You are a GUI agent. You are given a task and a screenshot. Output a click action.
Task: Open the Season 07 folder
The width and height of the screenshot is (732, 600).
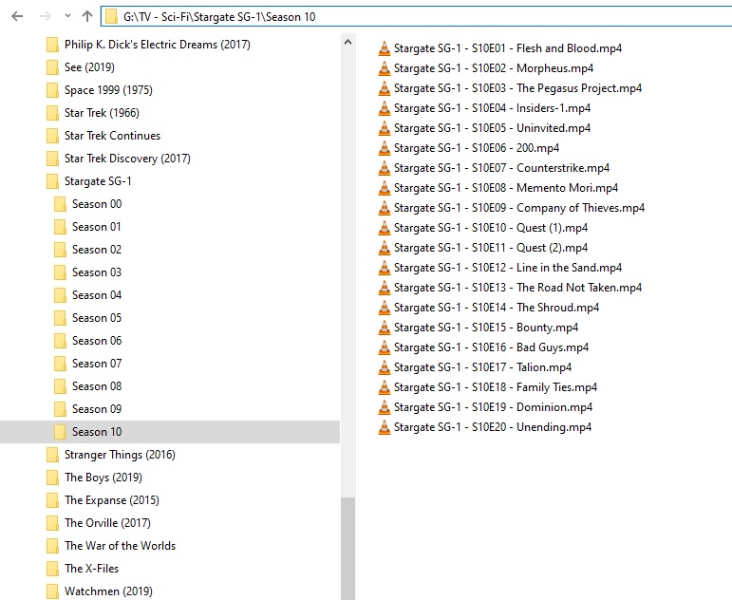click(x=87, y=364)
